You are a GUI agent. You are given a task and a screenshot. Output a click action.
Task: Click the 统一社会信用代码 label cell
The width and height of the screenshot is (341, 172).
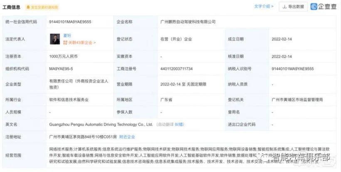(x=25, y=22)
